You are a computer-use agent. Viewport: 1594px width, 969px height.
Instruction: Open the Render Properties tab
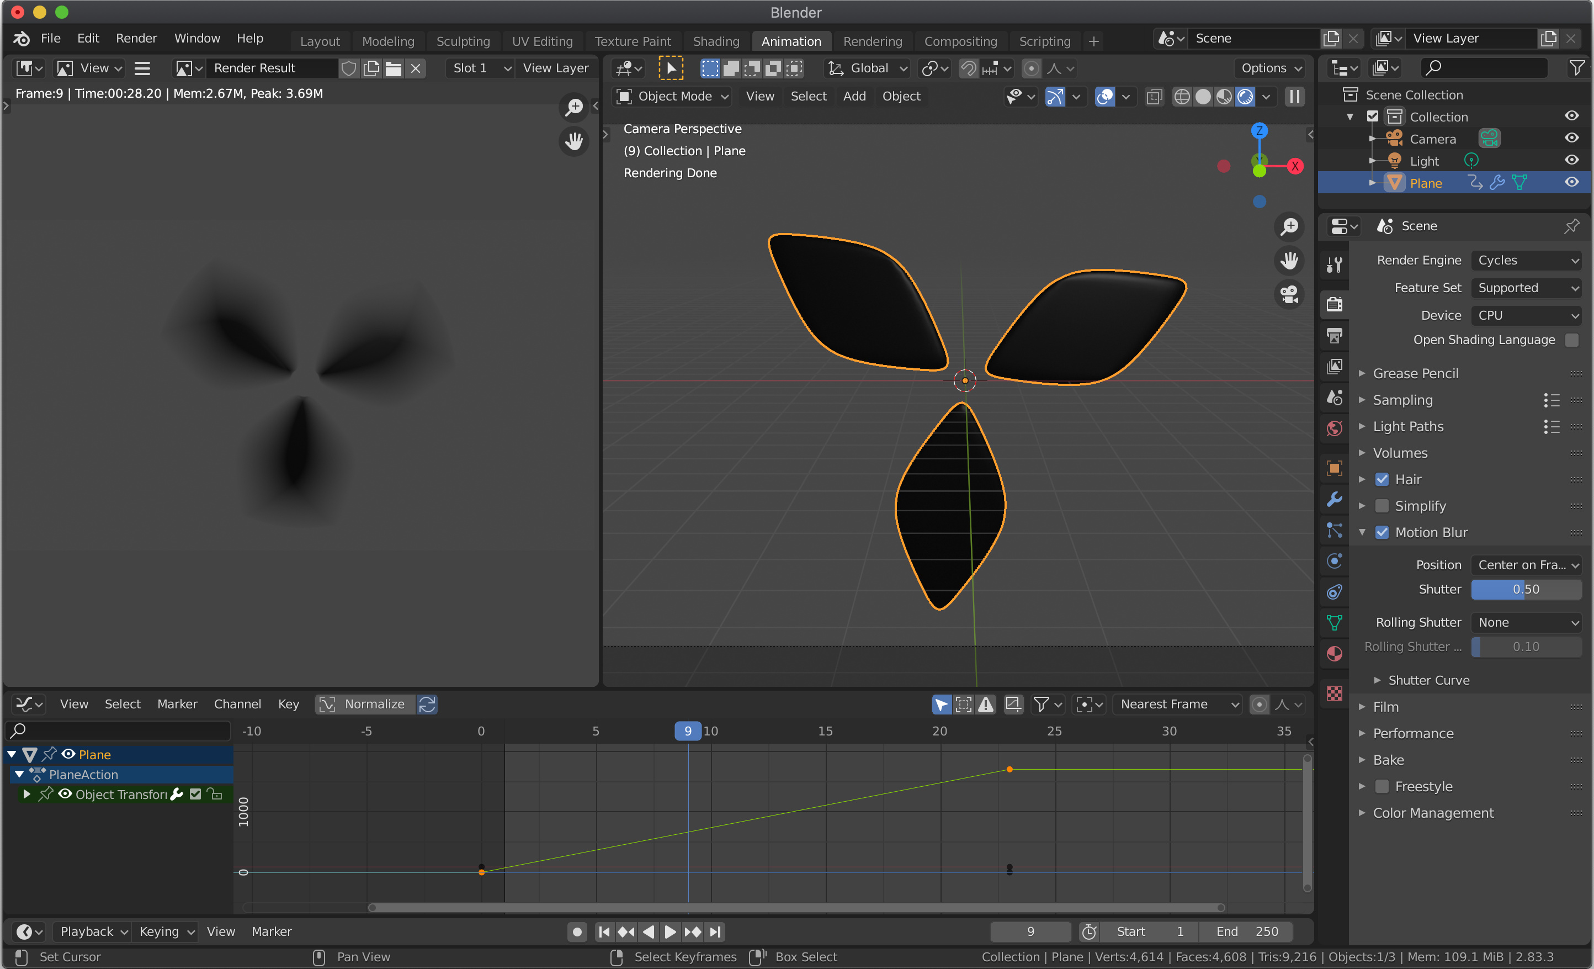click(1334, 304)
